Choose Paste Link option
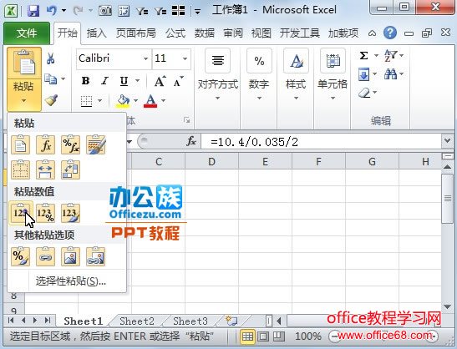457x349 pixels. [45, 256]
